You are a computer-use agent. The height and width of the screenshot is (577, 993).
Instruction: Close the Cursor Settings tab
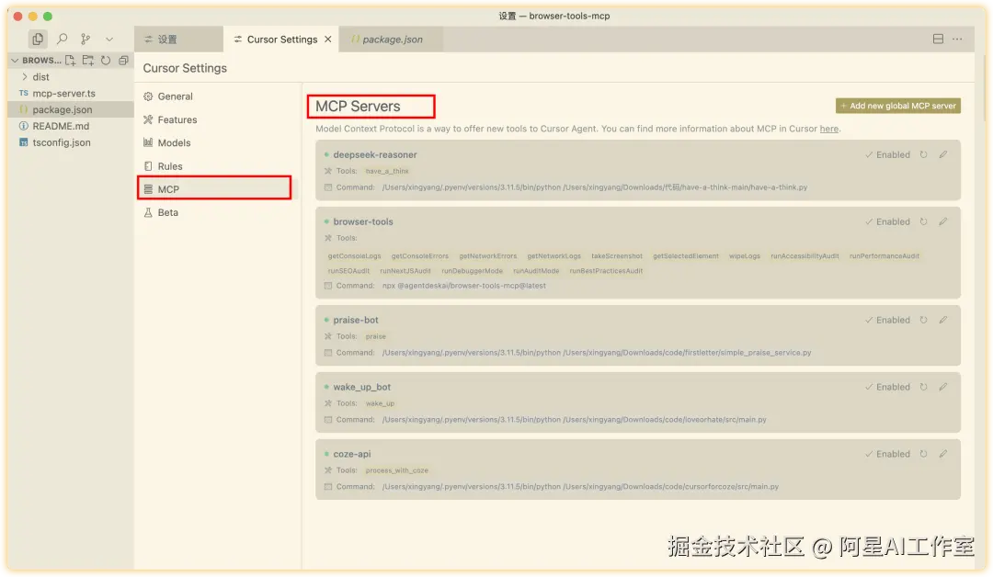coord(328,40)
